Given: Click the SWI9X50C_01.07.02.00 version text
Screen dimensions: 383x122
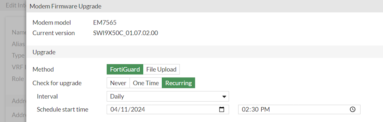Looking at the screenshot, I should (x=126, y=33).
